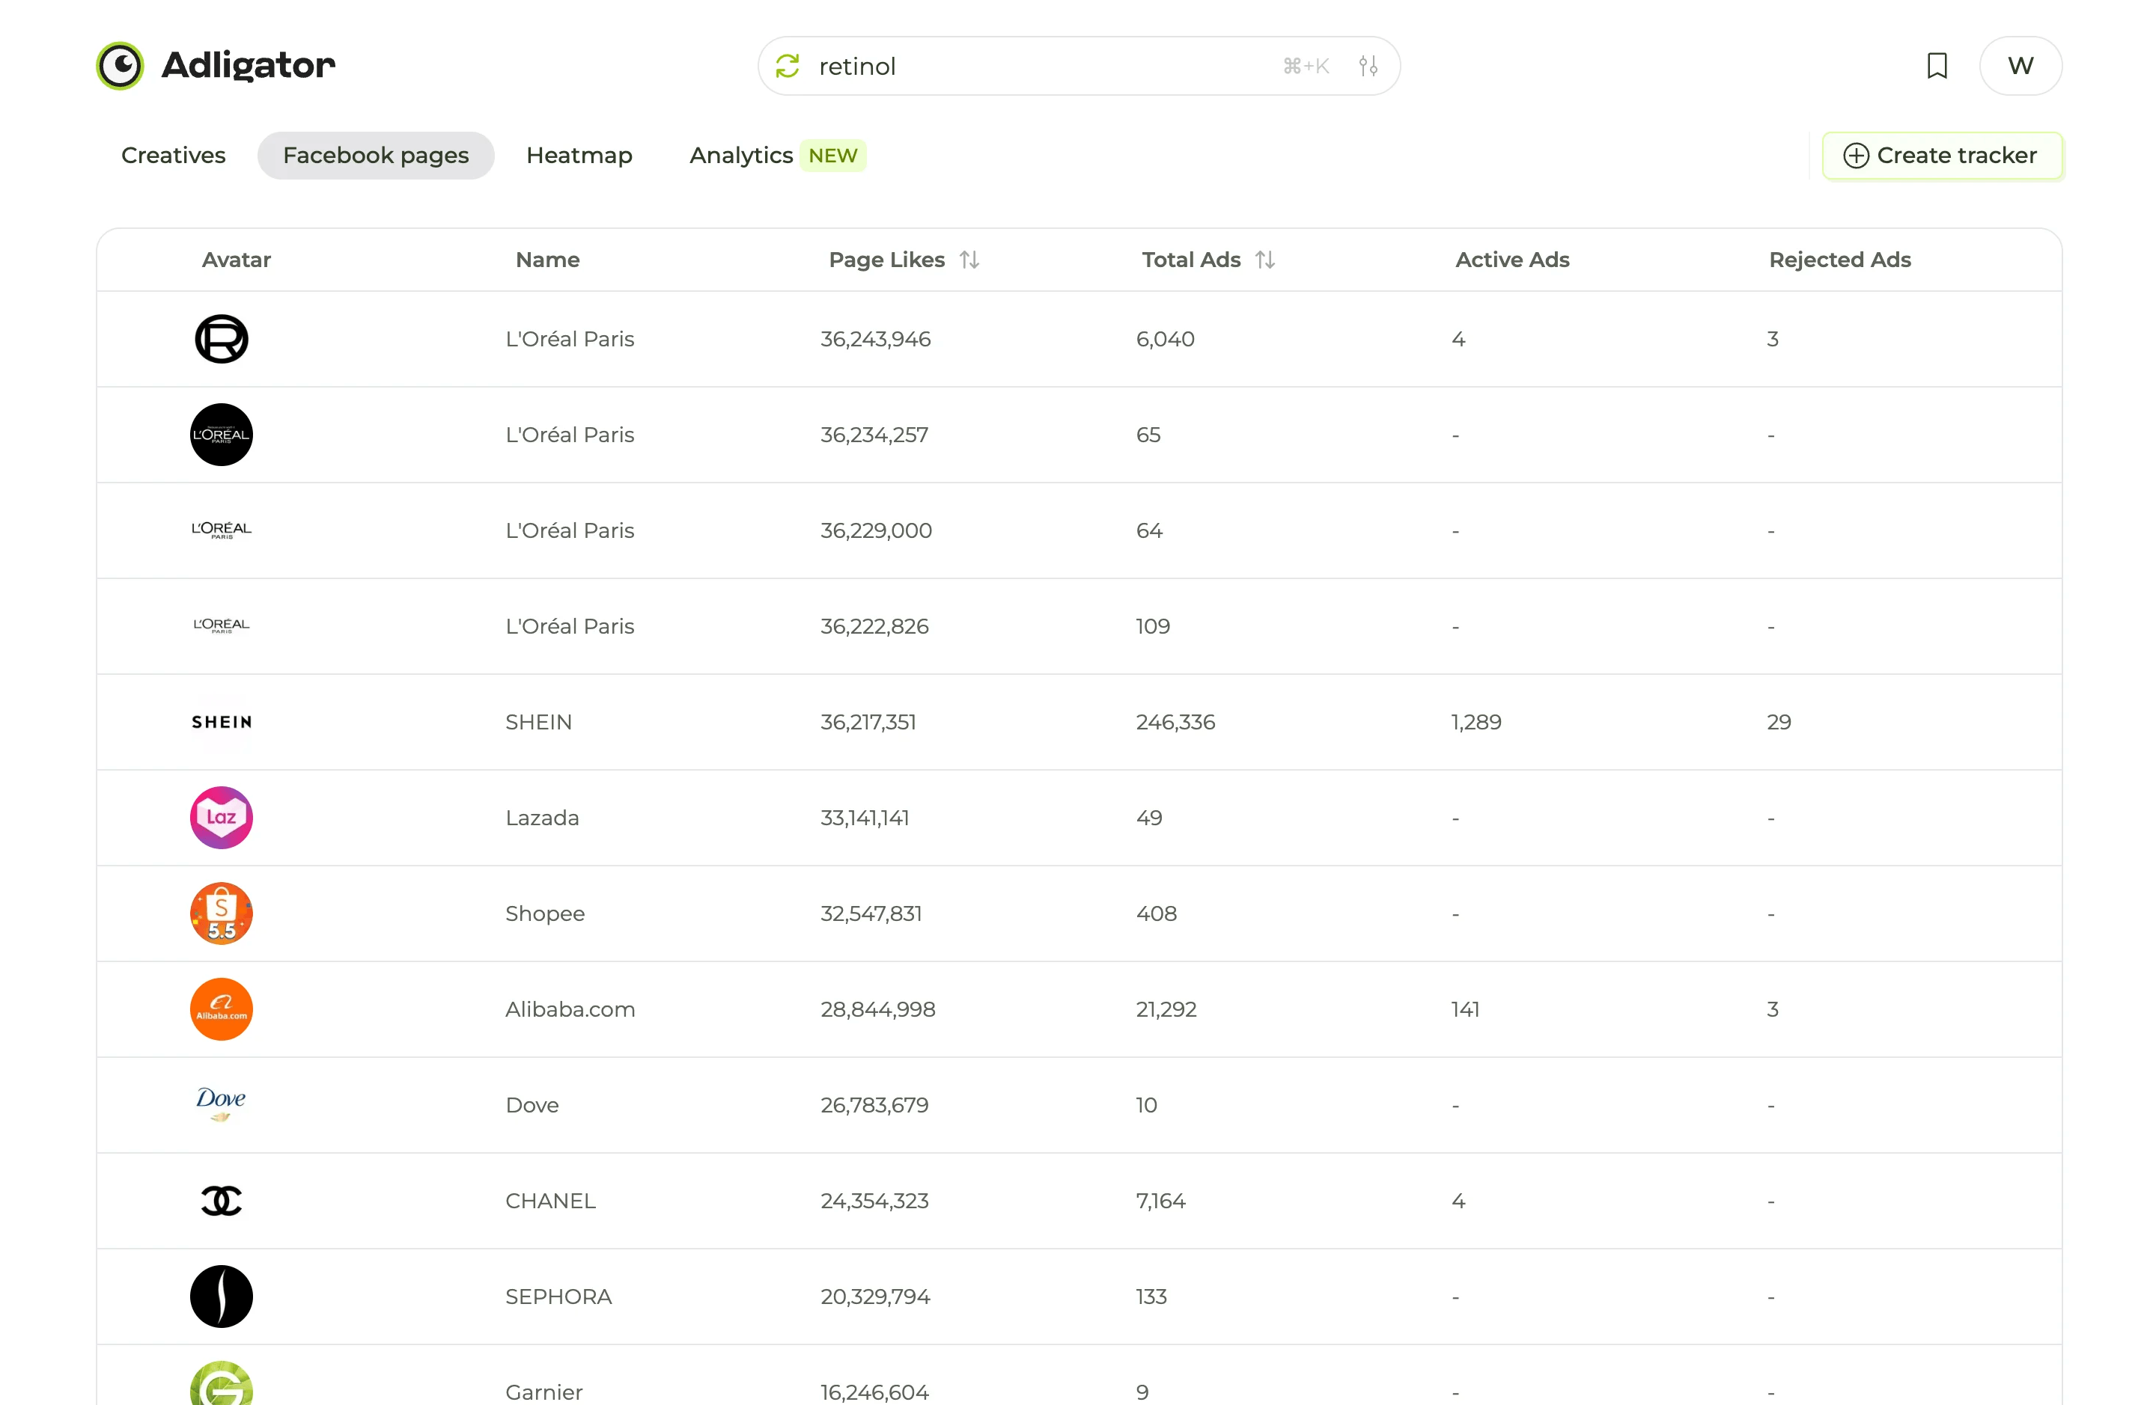Click the Dove logo avatar
The width and height of the screenshot is (2156, 1405).
pyautogui.click(x=221, y=1104)
